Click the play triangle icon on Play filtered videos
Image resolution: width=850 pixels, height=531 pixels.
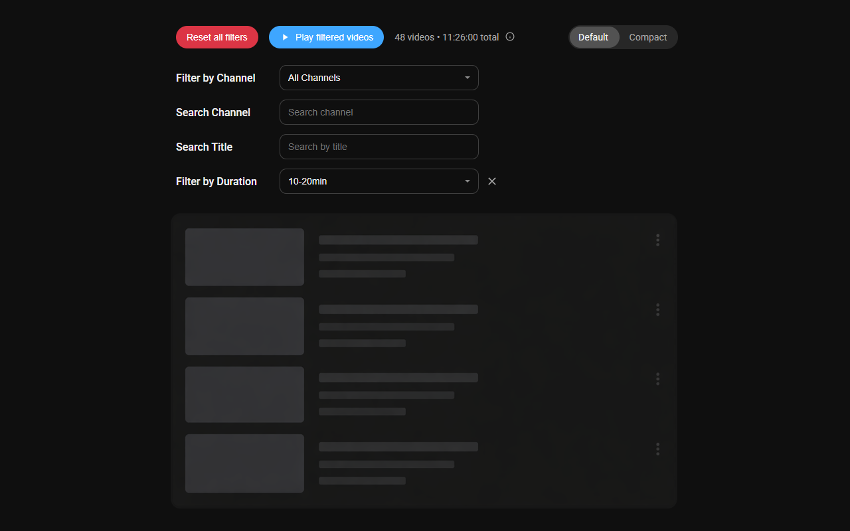click(x=284, y=37)
